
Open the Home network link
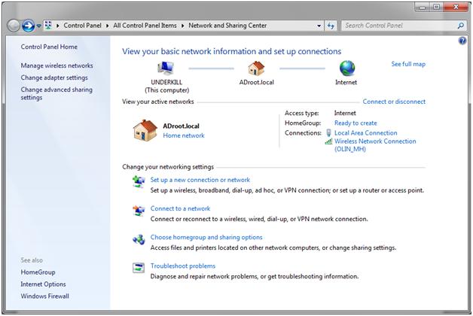[x=184, y=135]
